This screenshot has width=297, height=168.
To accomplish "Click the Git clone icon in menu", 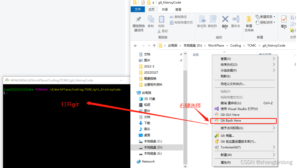I will click(216, 136).
